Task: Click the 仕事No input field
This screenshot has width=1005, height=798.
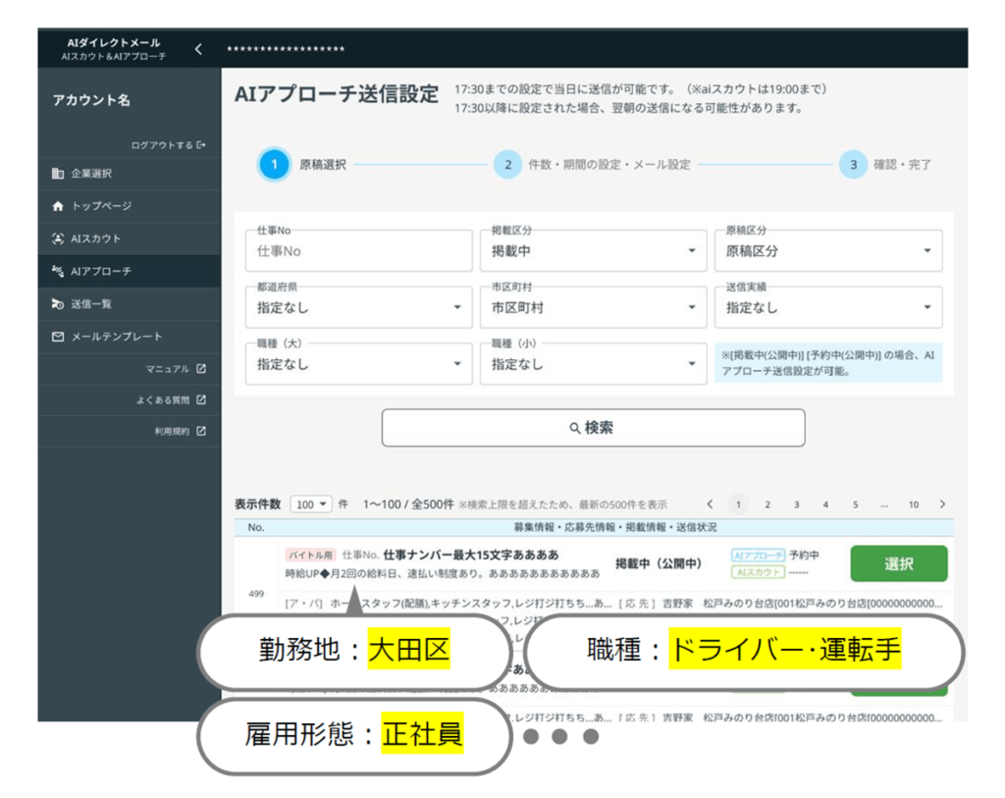Action: [x=358, y=249]
